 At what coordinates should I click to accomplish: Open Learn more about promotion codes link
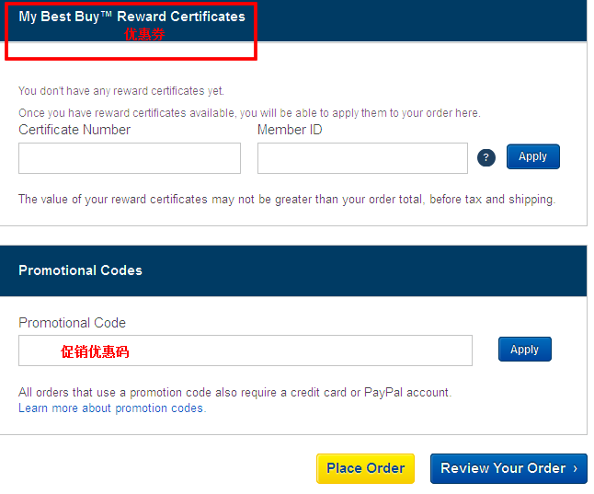[x=112, y=408]
